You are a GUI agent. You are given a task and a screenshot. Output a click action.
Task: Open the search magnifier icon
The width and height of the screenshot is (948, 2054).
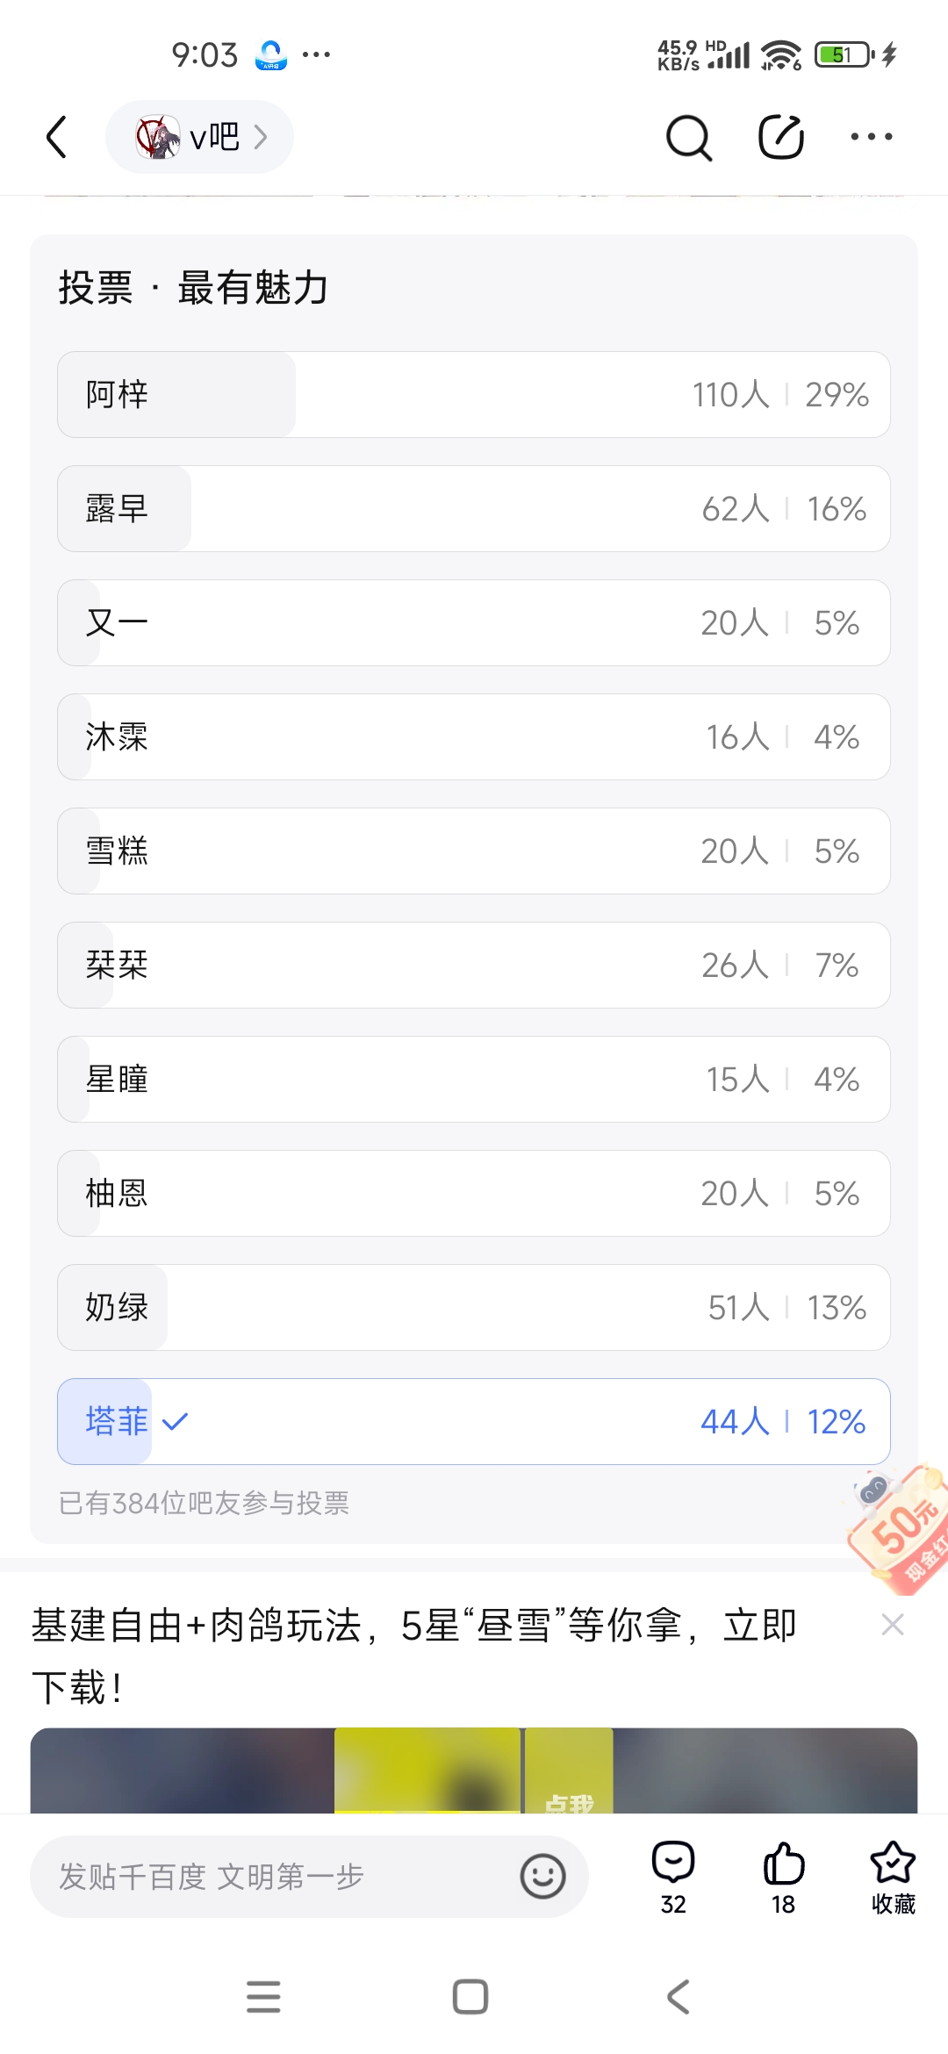point(689,138)
